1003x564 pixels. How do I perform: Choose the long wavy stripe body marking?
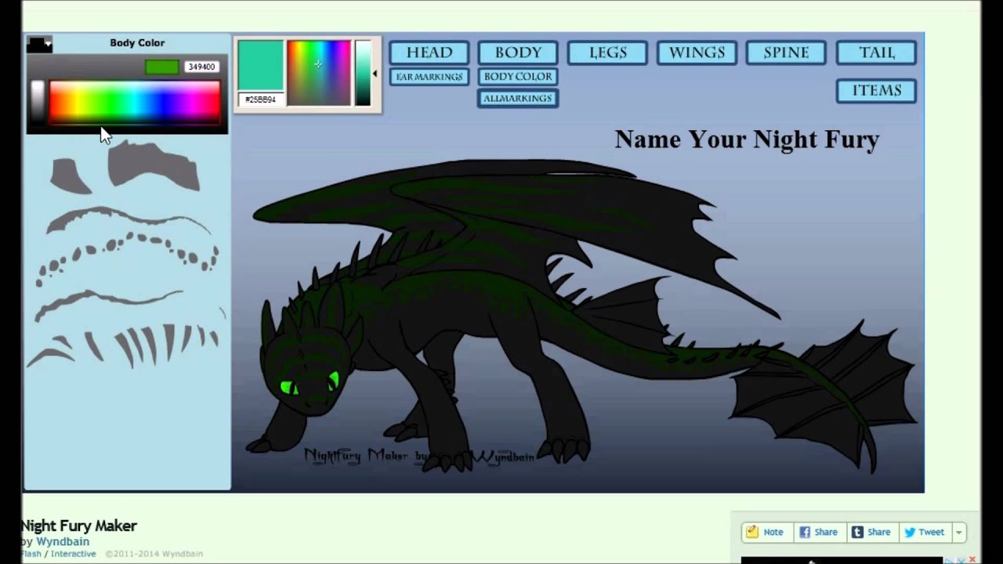(128, 219)
